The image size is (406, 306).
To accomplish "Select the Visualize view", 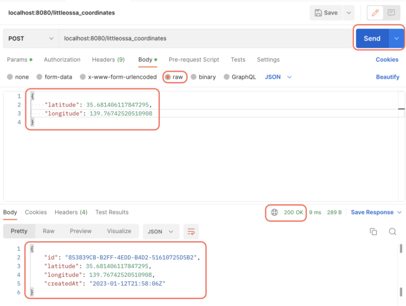I will (x=119, y=231).
